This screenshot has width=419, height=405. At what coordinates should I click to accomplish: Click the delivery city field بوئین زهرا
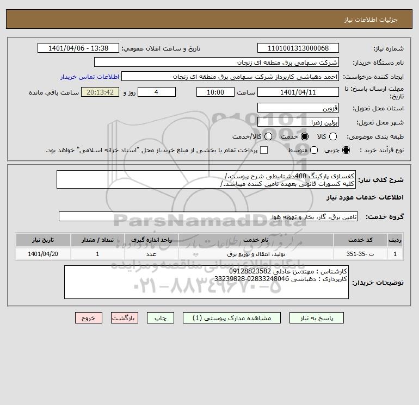[x=298, y=122]
